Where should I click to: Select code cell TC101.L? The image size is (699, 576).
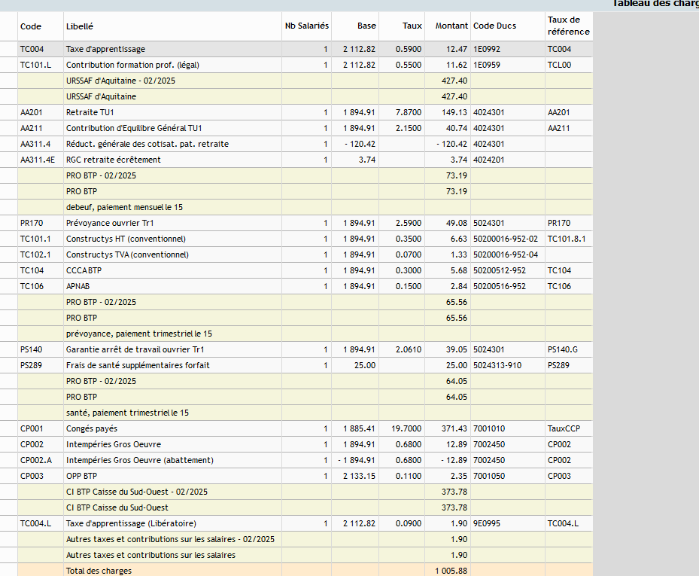point(41,66)
